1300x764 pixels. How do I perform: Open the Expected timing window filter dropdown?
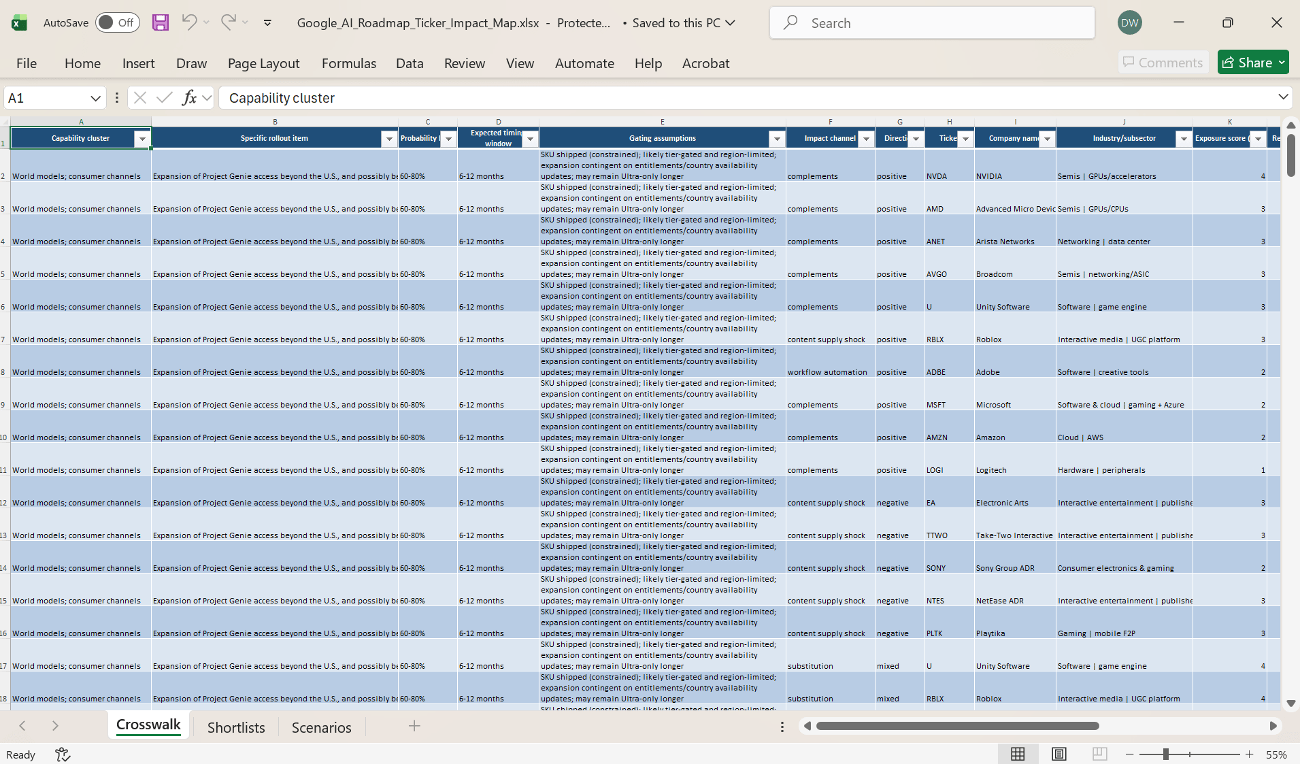tap(530, 138)
